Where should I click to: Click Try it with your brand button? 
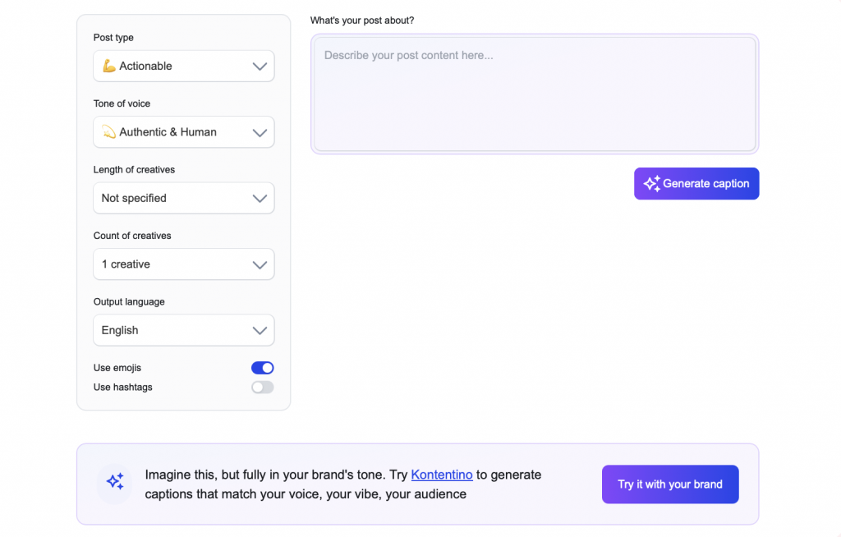tap(670, 484)
